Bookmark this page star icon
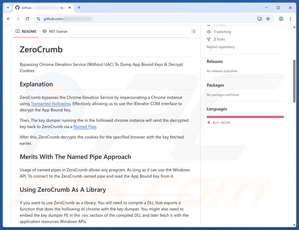This screenshot has height=230, width=299. click(268, 19)
